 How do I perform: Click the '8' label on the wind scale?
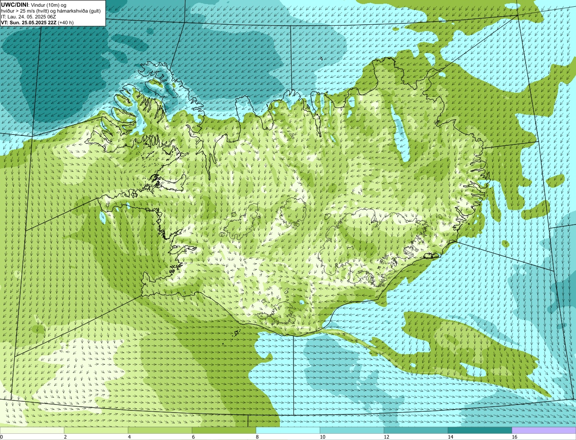(257, 437)
